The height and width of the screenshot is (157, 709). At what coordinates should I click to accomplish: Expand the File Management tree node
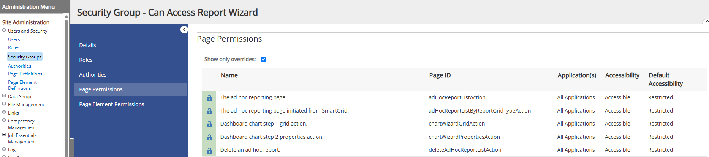4,104
